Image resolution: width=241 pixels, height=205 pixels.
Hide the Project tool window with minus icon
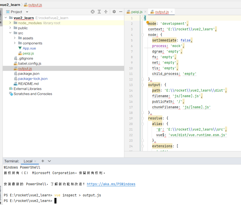(x=121, y=12)
